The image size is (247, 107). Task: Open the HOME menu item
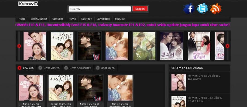[22, 19]
